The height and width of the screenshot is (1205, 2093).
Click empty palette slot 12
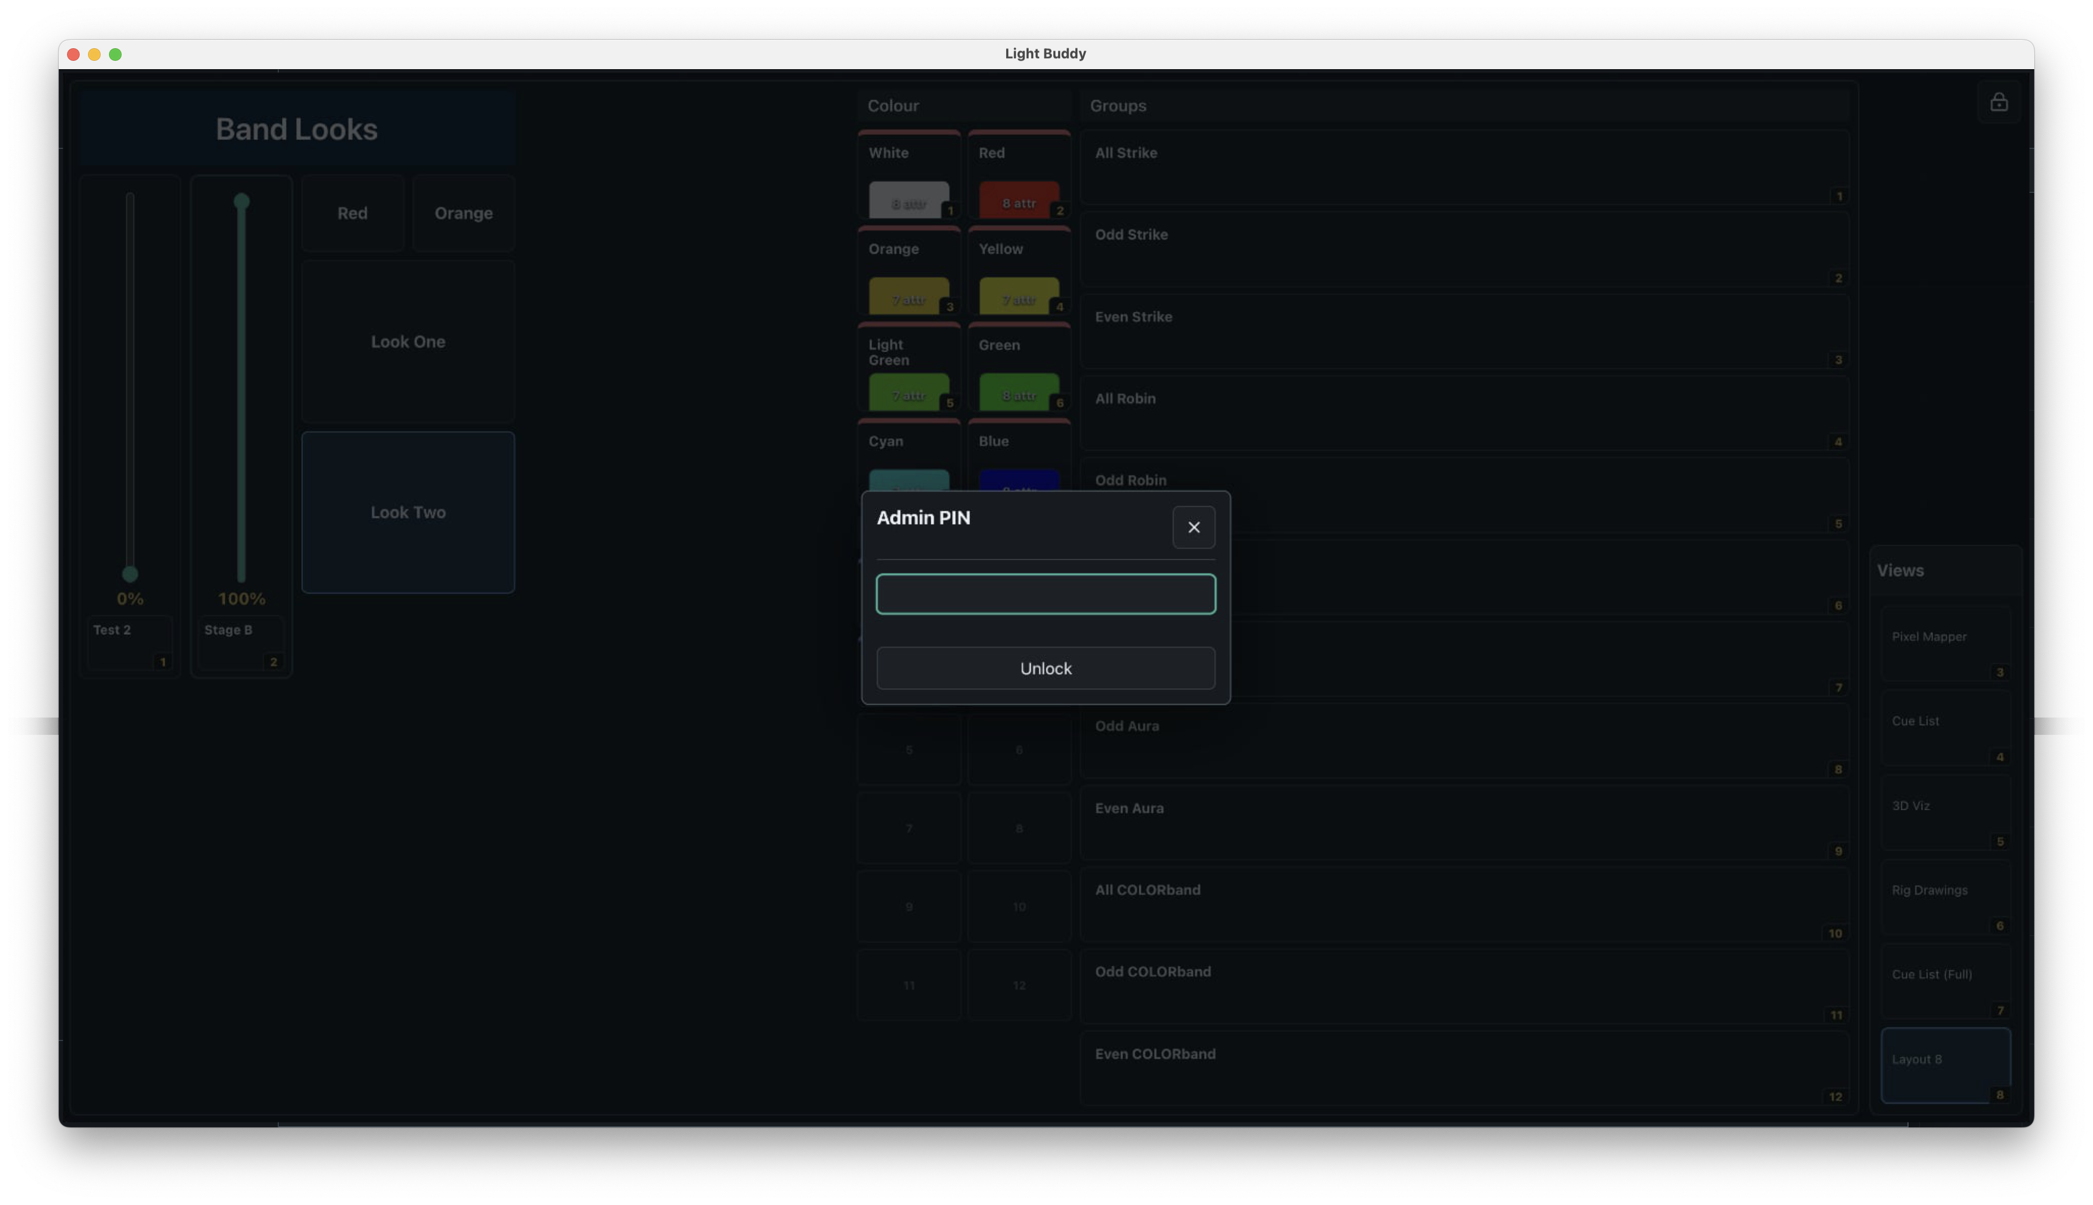pos(1019,986)
